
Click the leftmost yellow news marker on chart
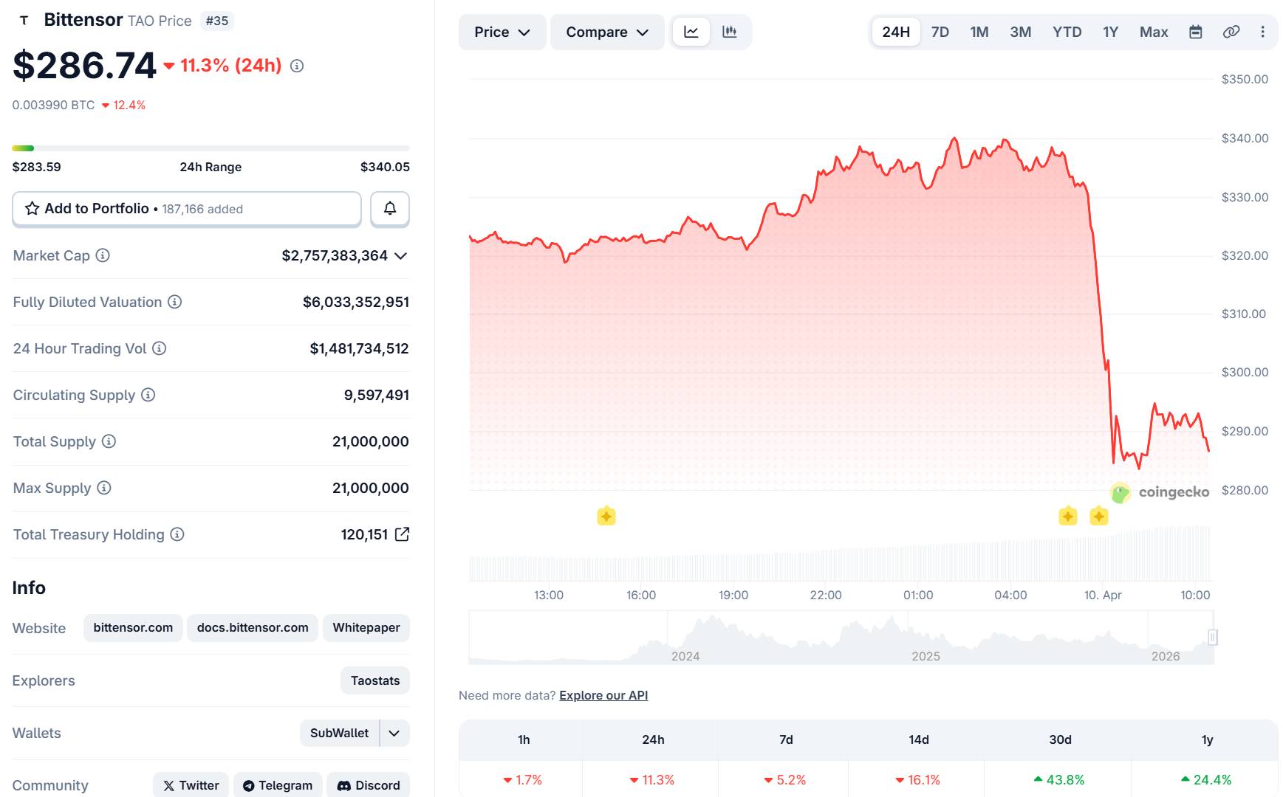(606, 516)
